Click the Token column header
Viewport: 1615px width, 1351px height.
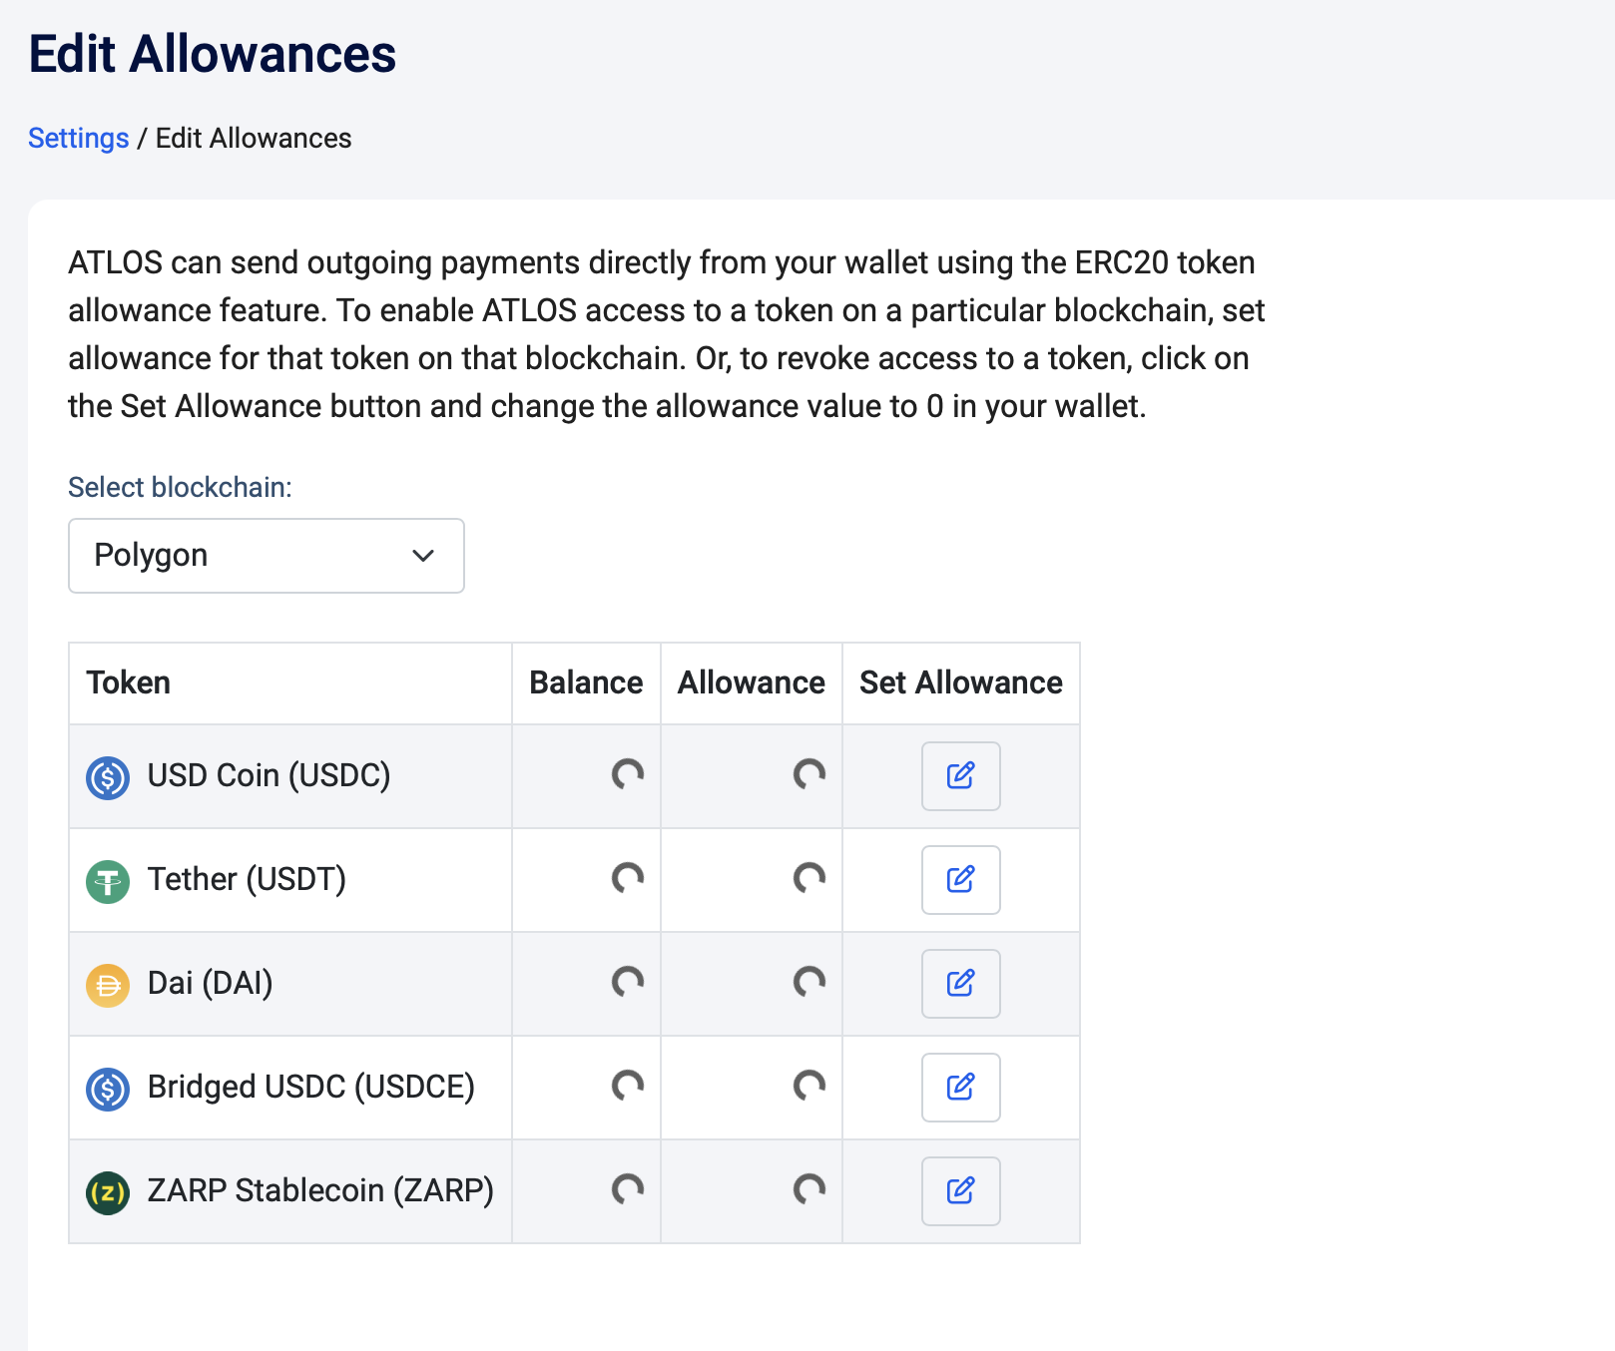129,682
